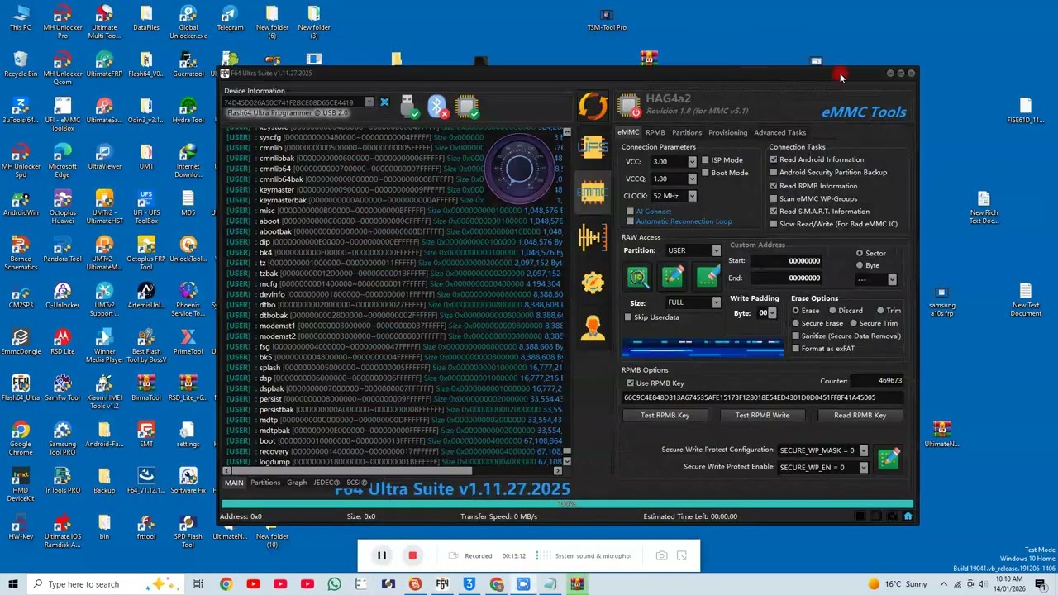Viewport: 1058px width, 595px height.
Task: Switch to the Provisioning tab
Action: [x=727, y=132]
